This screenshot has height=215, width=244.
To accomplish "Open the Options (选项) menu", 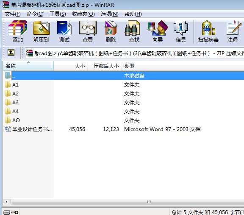I will [110, 14].
